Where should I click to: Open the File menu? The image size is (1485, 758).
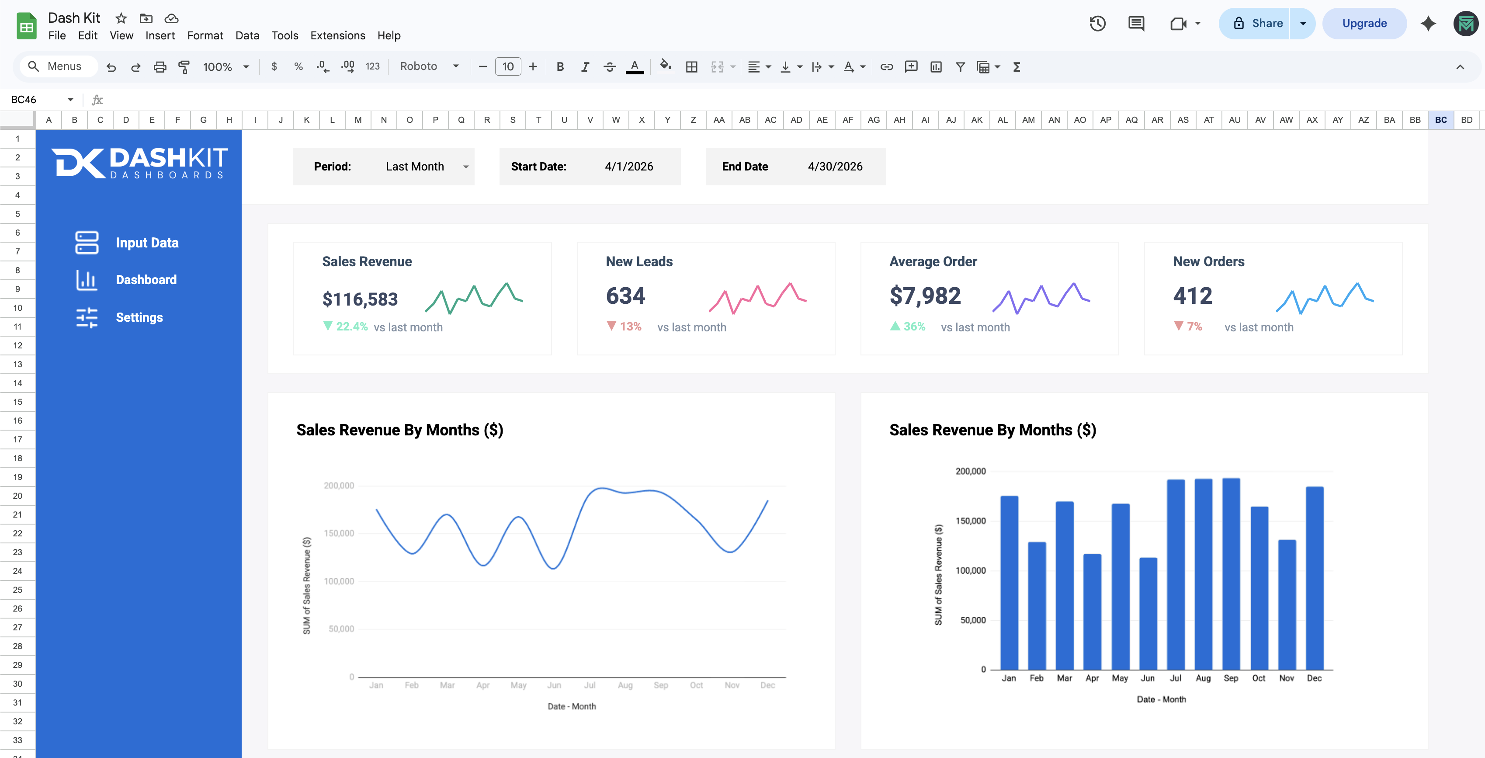57,36
